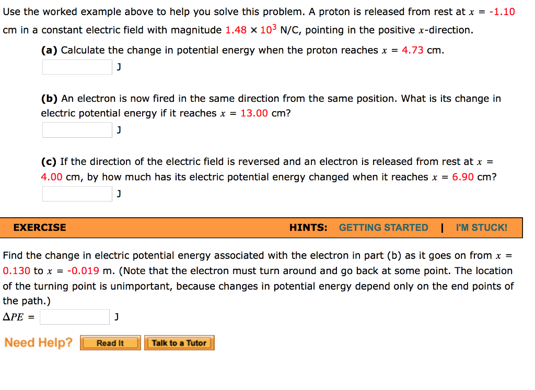Click the answer field for part (a)
Screen dimensions: 535x390
(x=76, y=66)
